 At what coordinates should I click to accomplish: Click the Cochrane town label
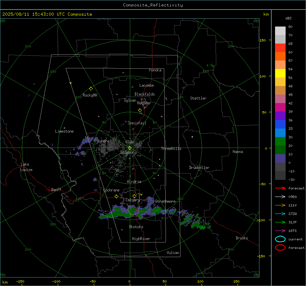(x=111, y=190)
